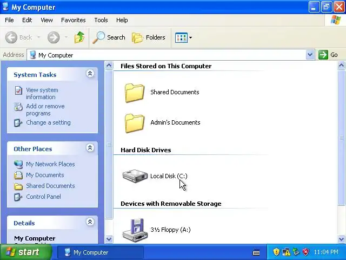346x260 pixels.
Task: Click the Files Stored on This Computer heading
Action: [x=166, y=66]
